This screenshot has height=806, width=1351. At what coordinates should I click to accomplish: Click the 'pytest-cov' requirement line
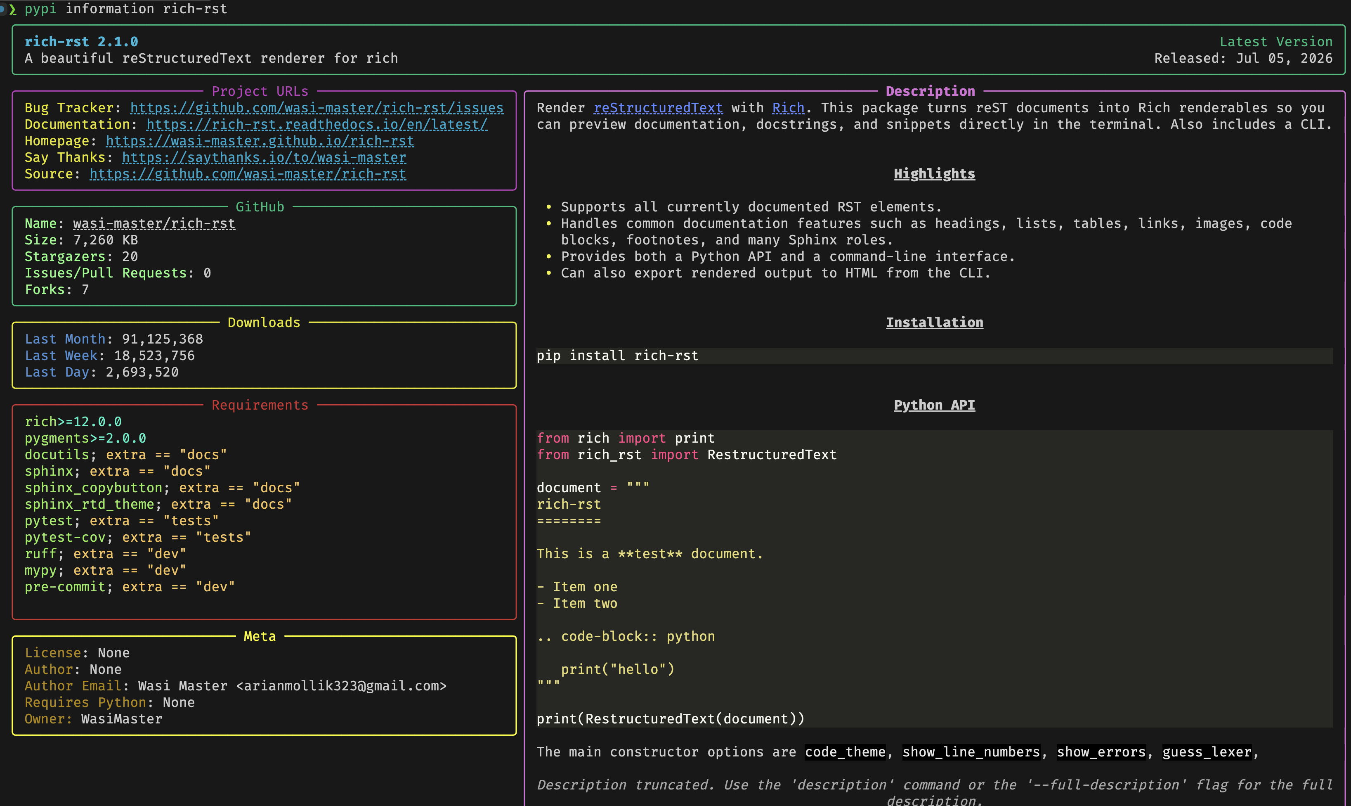pos(138,537)
